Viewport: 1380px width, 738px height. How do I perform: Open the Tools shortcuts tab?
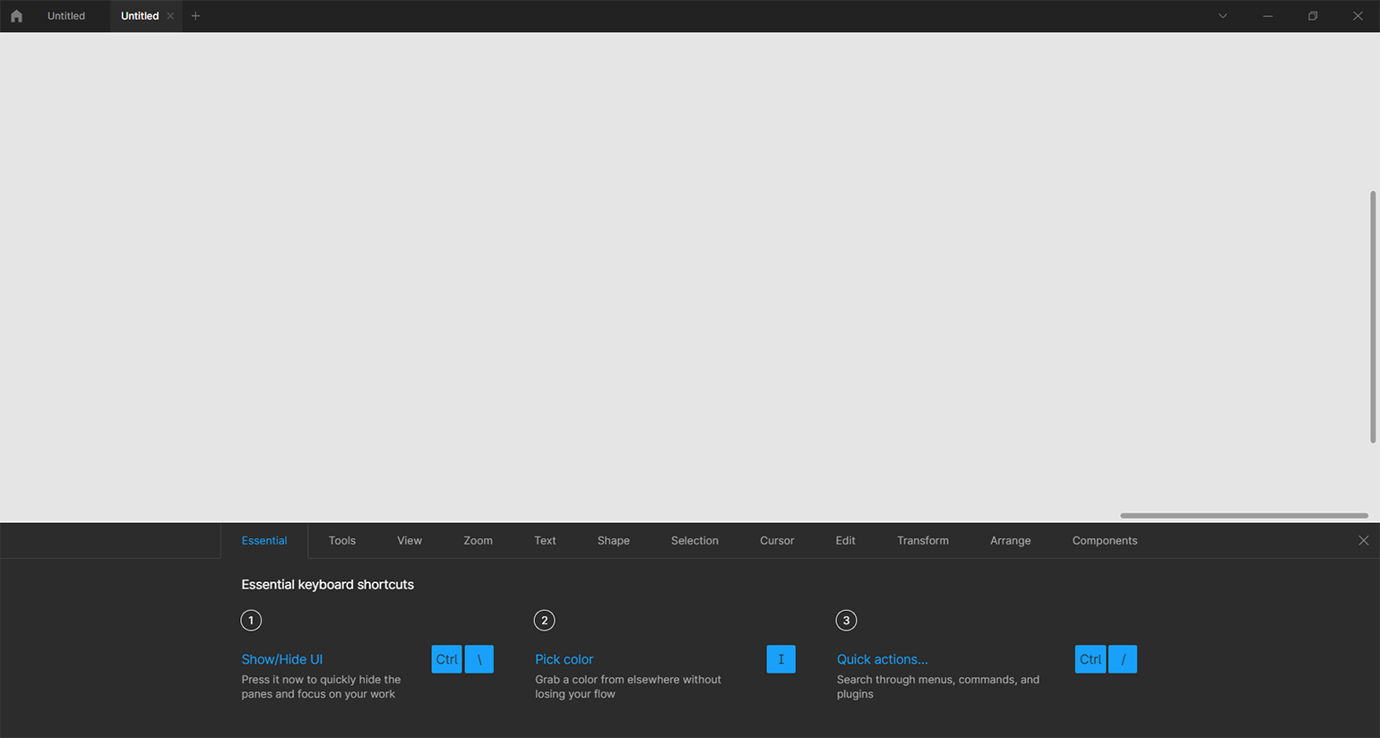341,541
